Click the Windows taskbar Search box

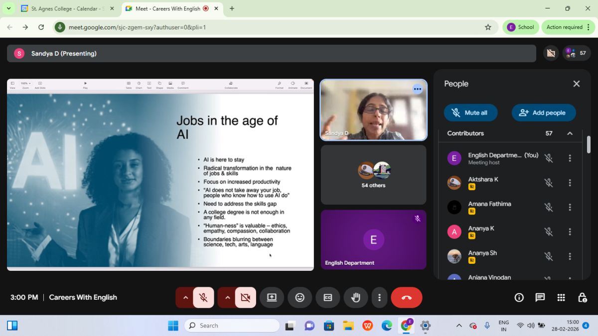(232, 326)
